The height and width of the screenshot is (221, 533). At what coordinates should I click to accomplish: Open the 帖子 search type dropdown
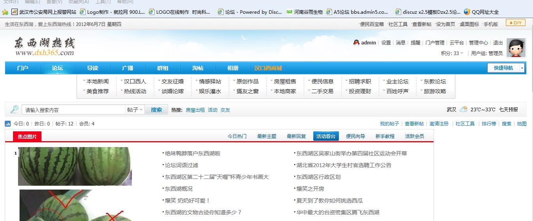[x=135, y=110]
